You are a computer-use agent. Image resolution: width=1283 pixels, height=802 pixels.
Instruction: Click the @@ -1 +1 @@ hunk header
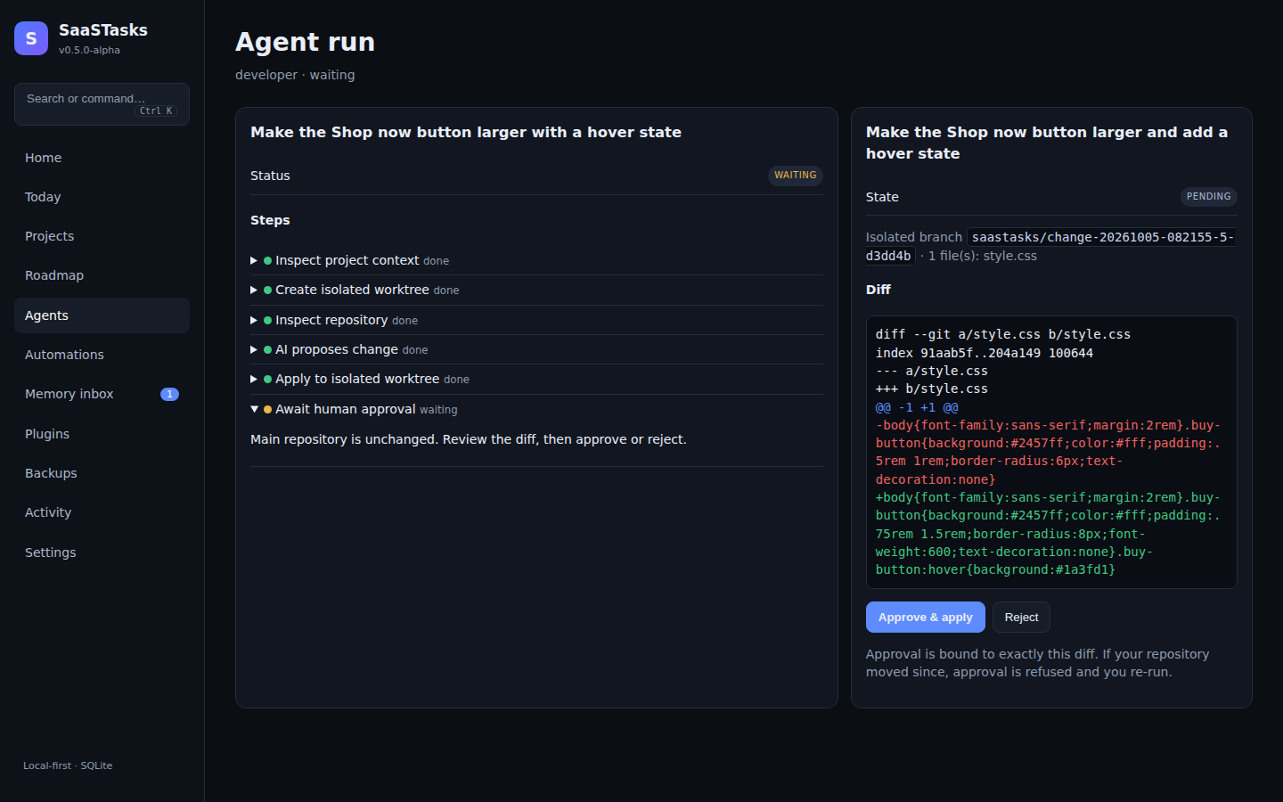(x=917, y=407)
